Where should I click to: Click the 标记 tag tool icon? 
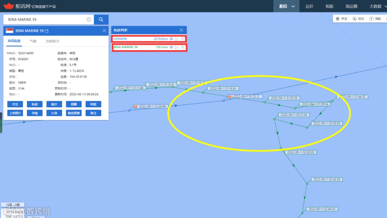(x=354, y=19)
